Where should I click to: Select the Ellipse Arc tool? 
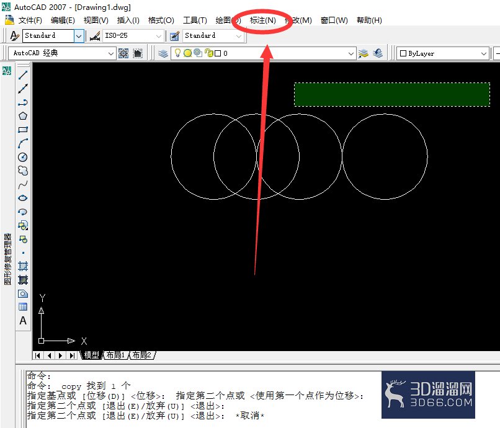pyautogui.click(x=23, y=212)
